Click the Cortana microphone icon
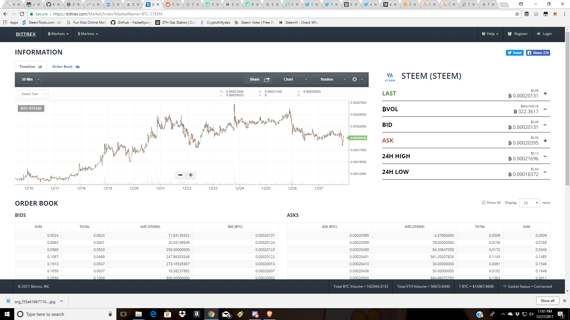This screenshot has width=570, height=320. coord(110,314)
